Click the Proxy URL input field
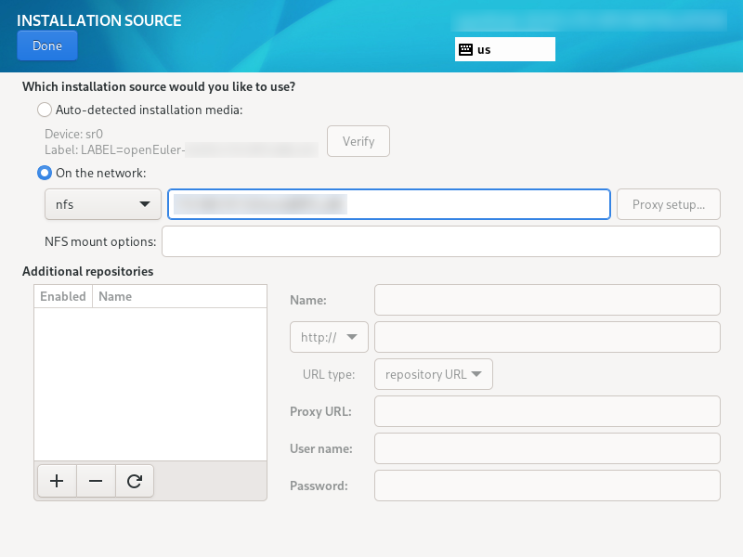 pos(547,411)
